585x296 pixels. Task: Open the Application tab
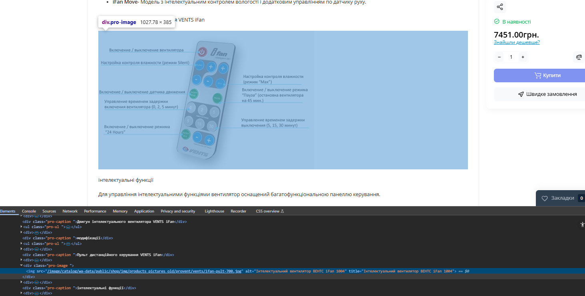point(144,211)
